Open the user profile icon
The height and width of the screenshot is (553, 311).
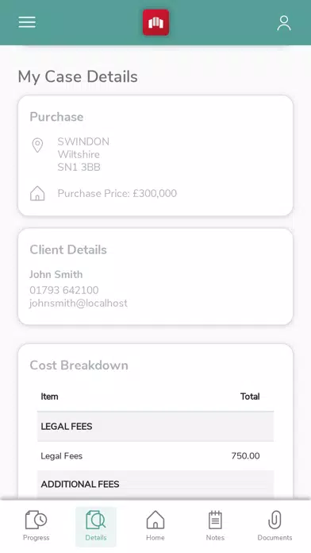[283, 23]
